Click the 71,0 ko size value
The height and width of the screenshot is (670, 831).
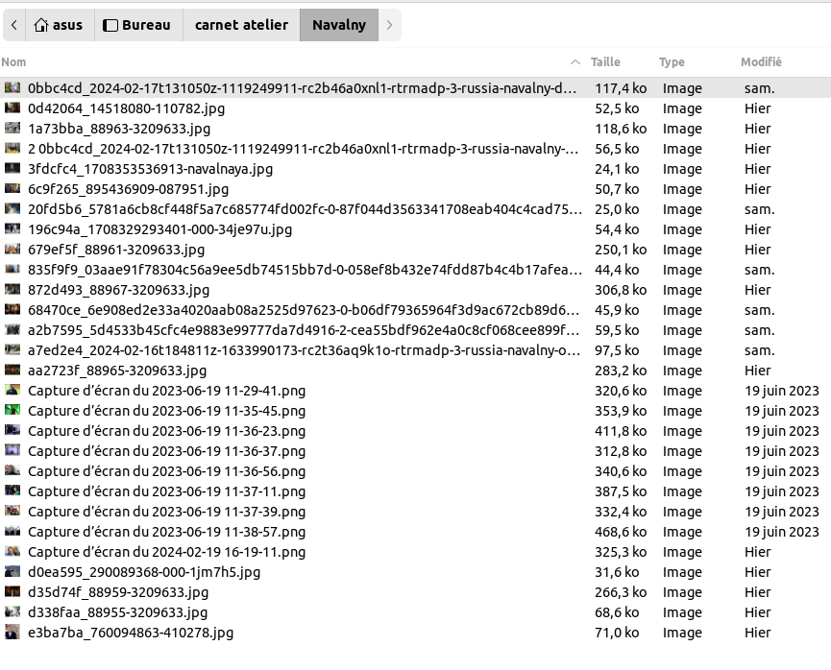617,633
